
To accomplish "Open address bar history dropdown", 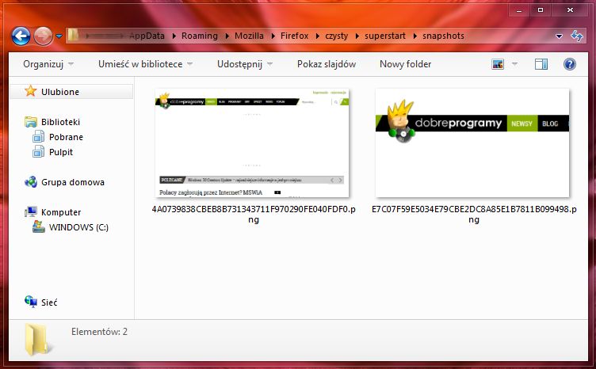I will click(559, 36).
